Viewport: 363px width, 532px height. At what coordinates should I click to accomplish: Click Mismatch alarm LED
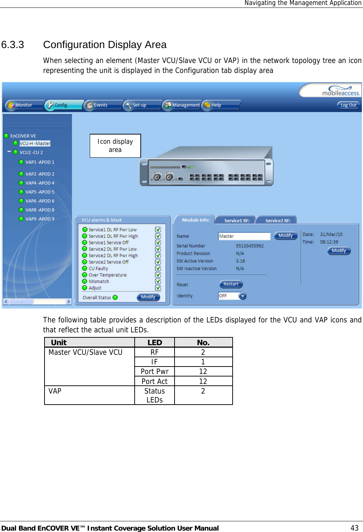(85, 281)
